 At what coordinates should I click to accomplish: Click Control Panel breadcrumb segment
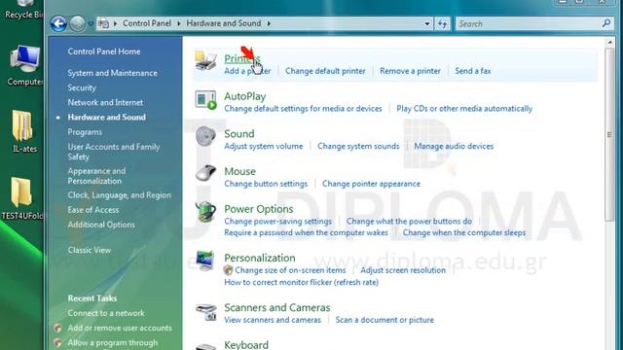147,23
